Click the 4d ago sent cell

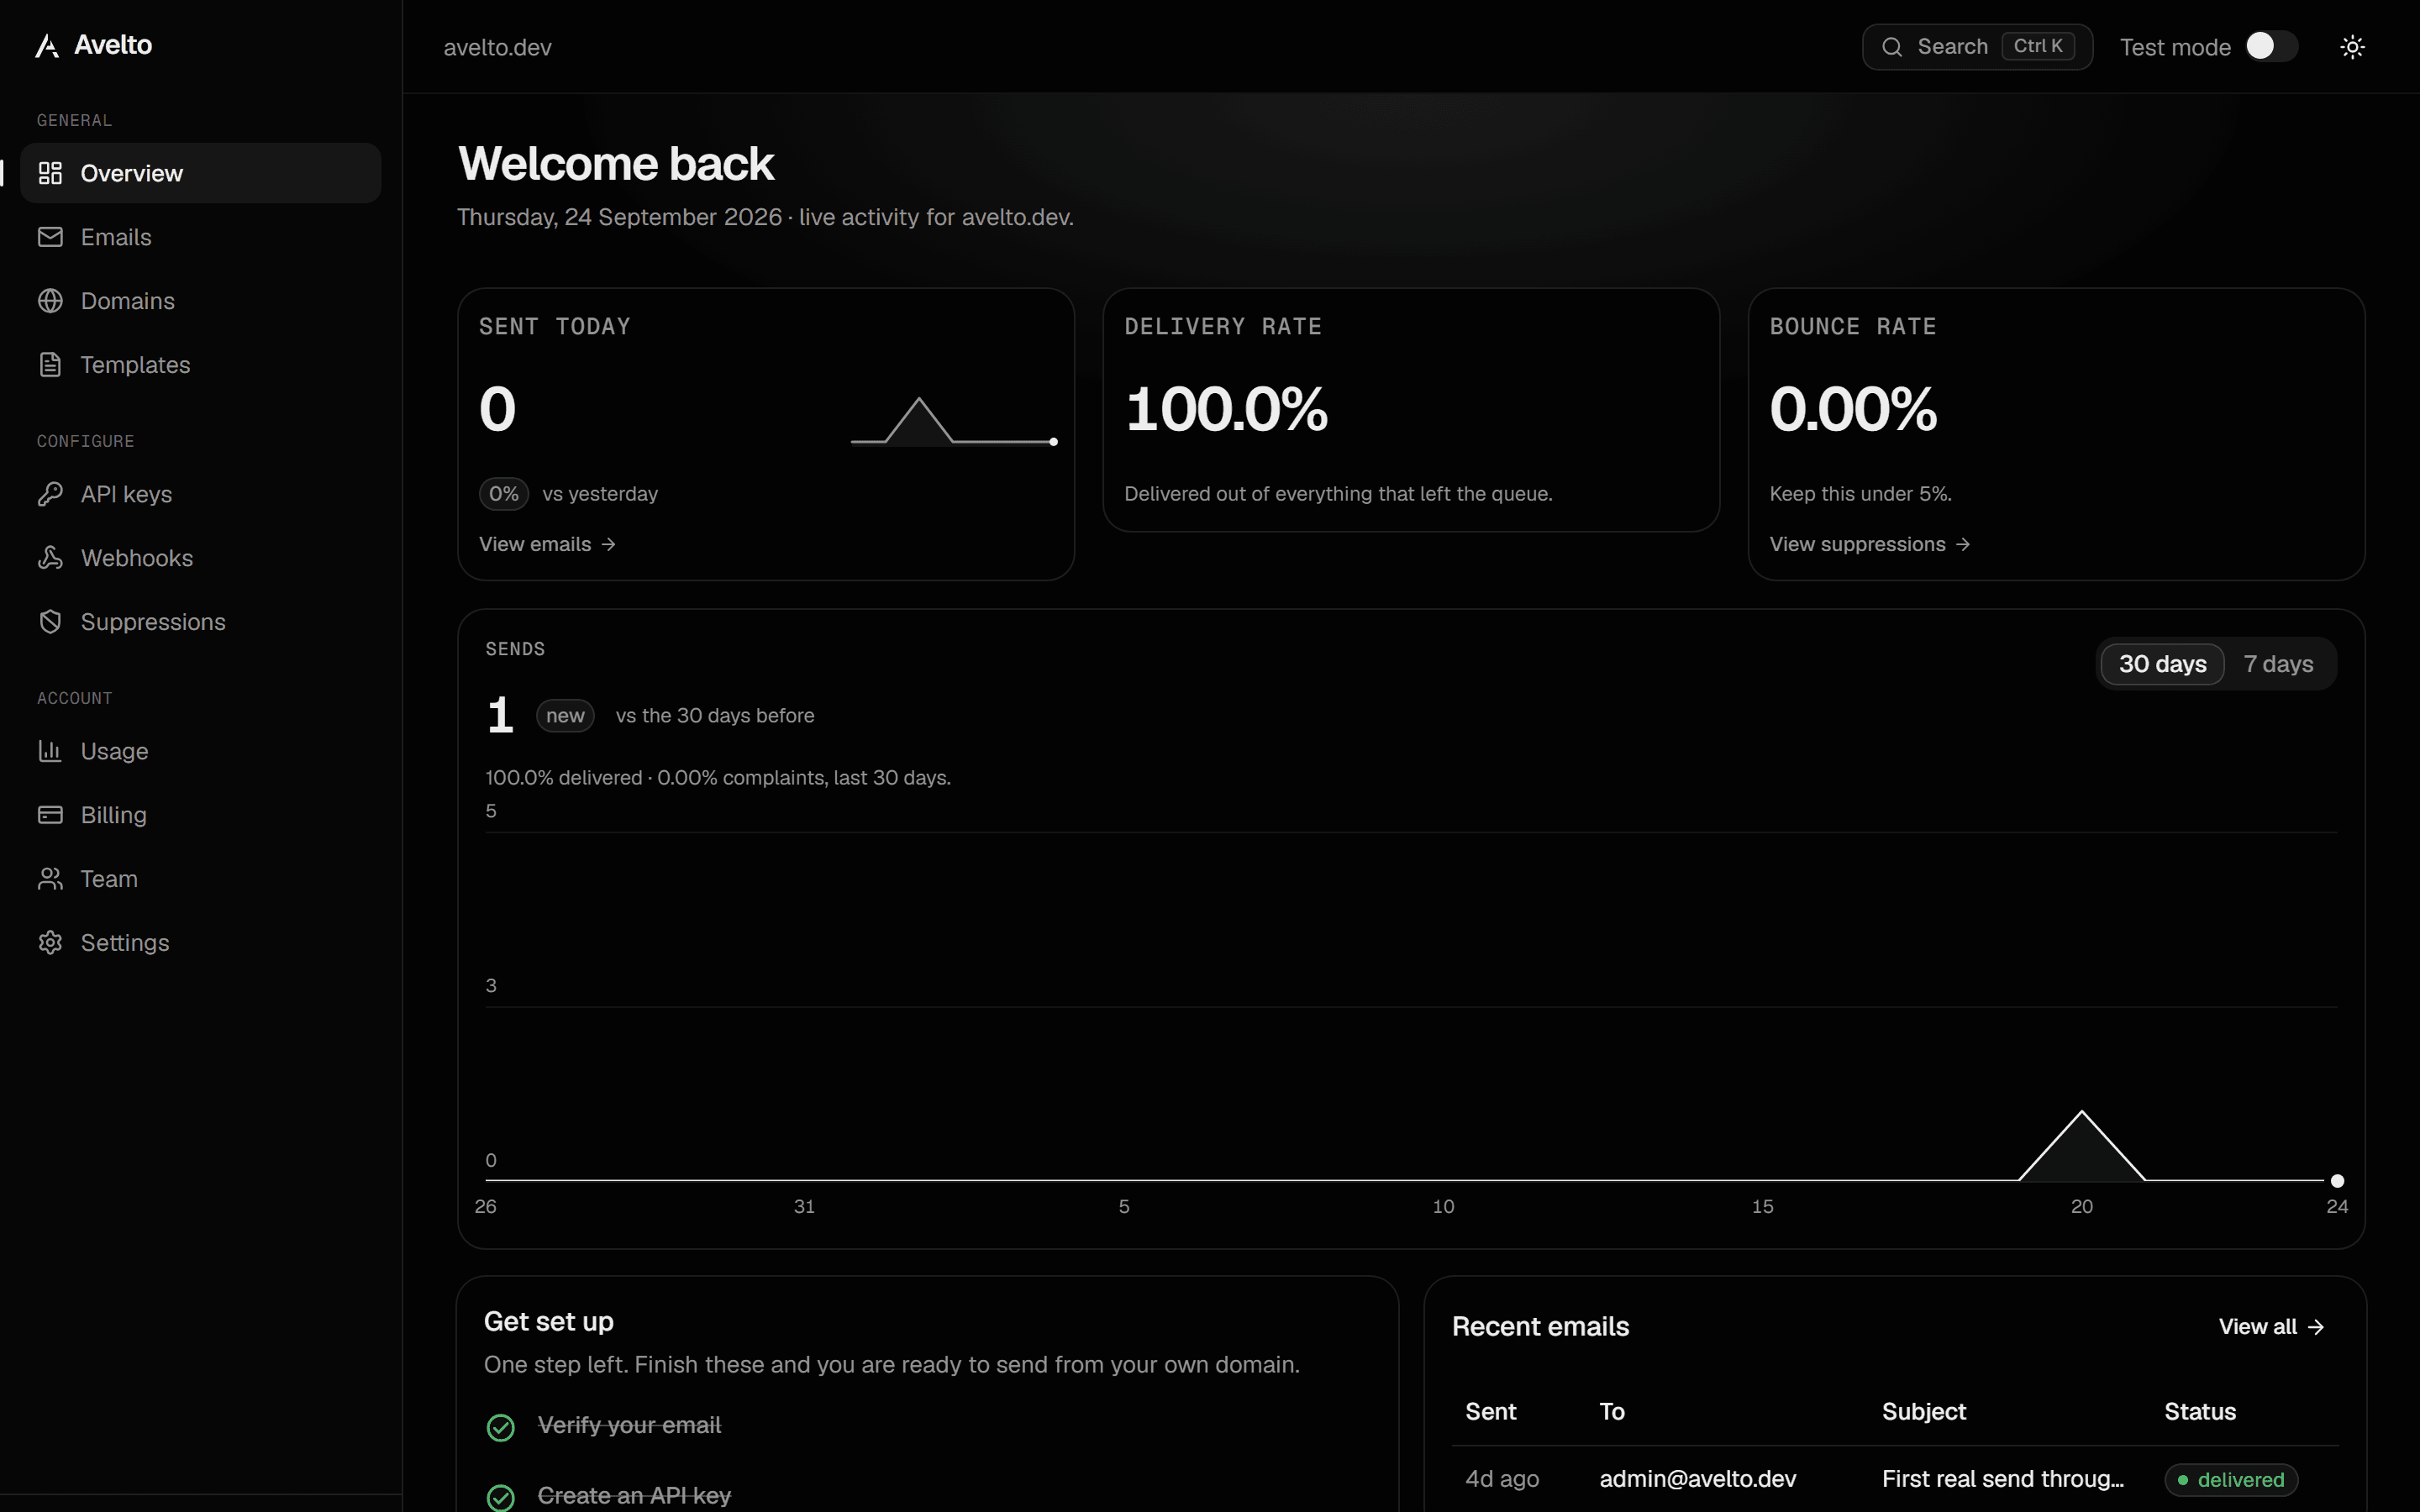(x=1502, y=1479)
